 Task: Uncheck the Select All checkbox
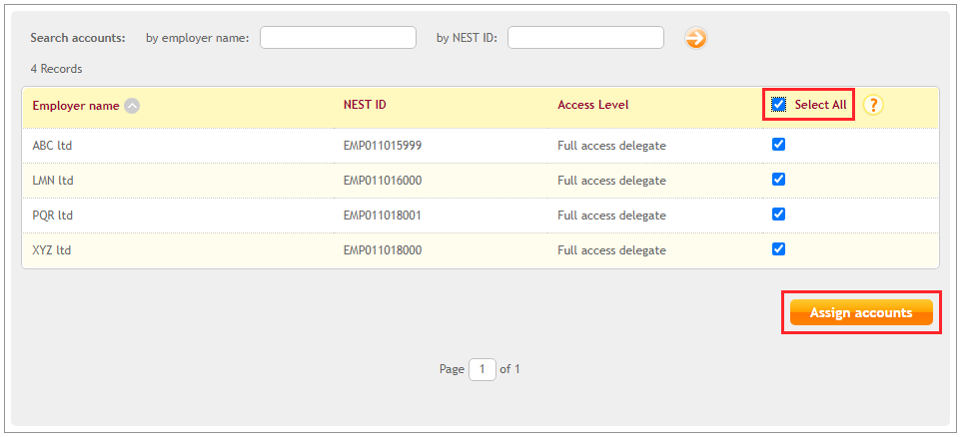778,105
